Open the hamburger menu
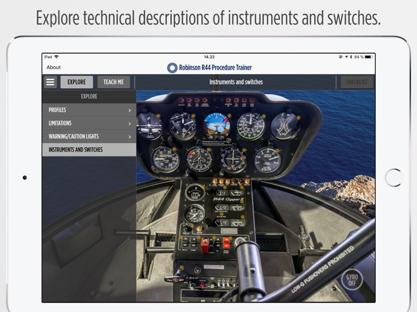 pyautogui.click(x=50, y=82)
